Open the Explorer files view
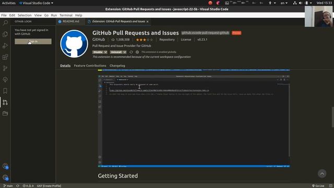 tap(5, 34)
